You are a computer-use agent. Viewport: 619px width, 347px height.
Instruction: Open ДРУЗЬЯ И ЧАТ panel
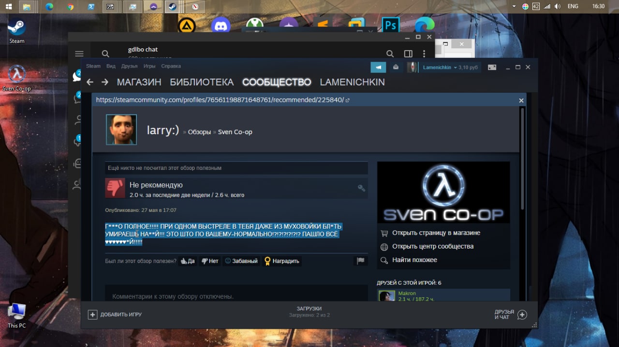(510, 315)
